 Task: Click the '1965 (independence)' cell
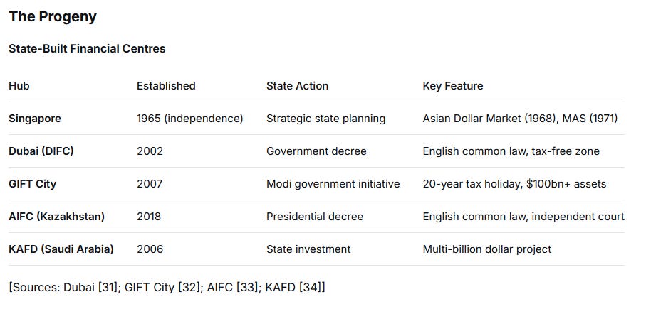click(x=190, y=119)
